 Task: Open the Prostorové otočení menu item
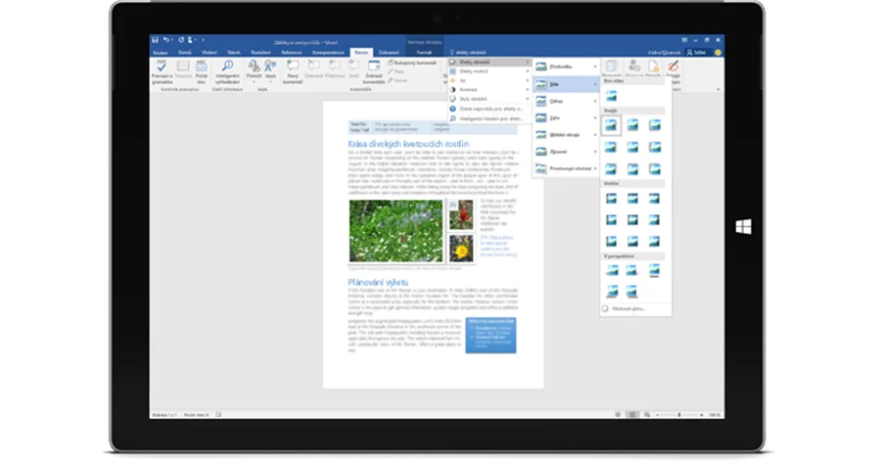[566, 168]
